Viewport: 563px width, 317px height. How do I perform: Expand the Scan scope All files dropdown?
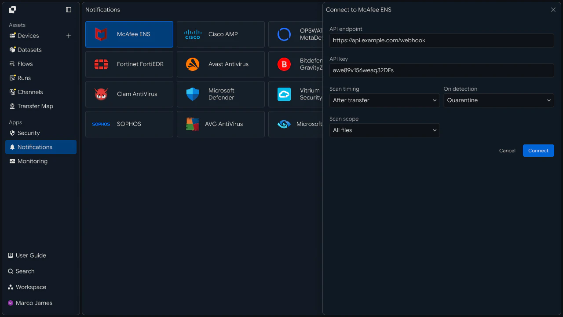[x=384, y=130]
